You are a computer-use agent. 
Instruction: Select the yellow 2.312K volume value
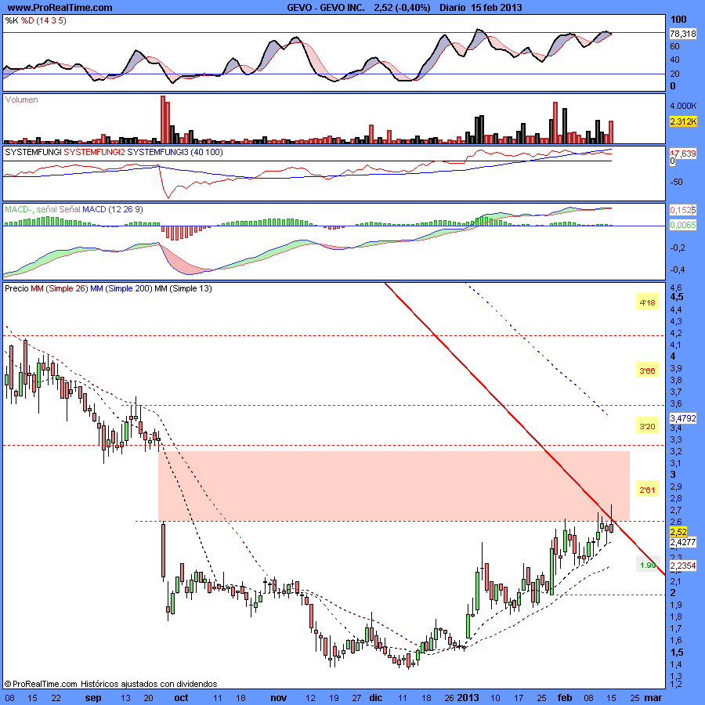point(683,121)
